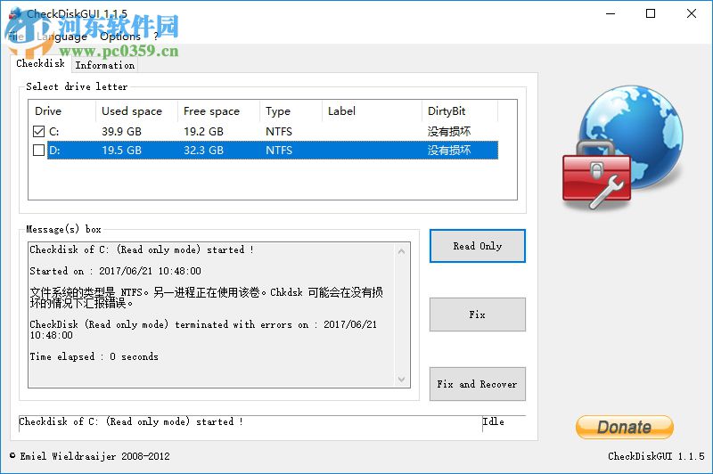
Task: Click the 19.5 GB used space cell
Action: click(x=121, y=150)
